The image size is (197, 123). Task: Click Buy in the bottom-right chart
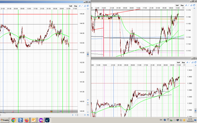[x=183, y=62]
